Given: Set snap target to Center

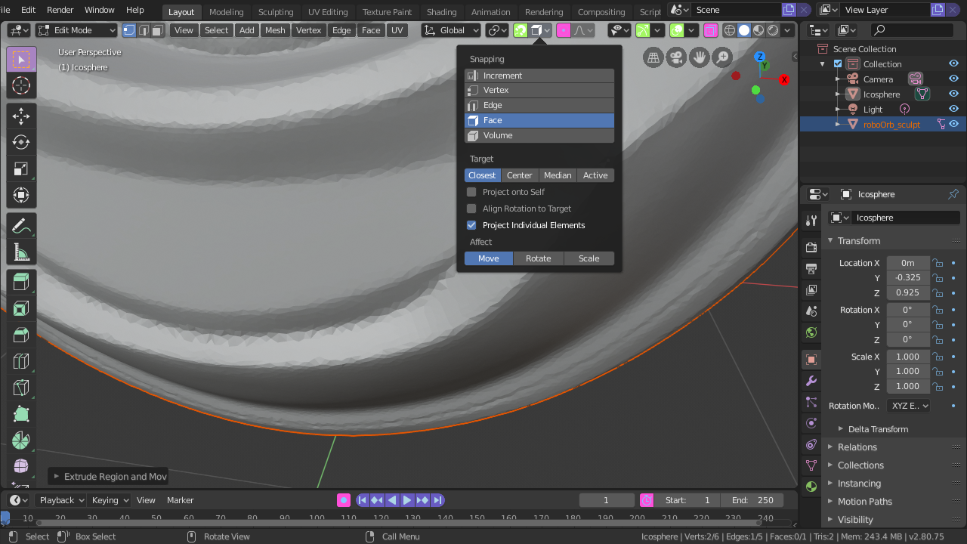Looking at the screenshot, I should (520, 175).
